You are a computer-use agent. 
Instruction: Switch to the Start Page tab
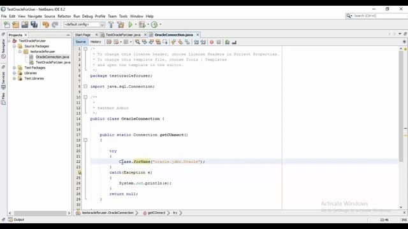[83, 35]
